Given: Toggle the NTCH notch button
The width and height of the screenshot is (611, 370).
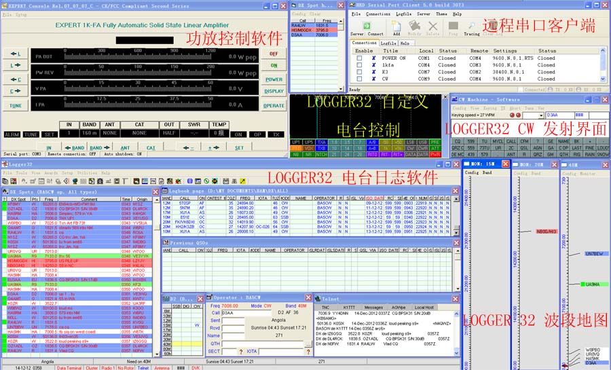Looking at the screenshot, I should tap(321, 155).
